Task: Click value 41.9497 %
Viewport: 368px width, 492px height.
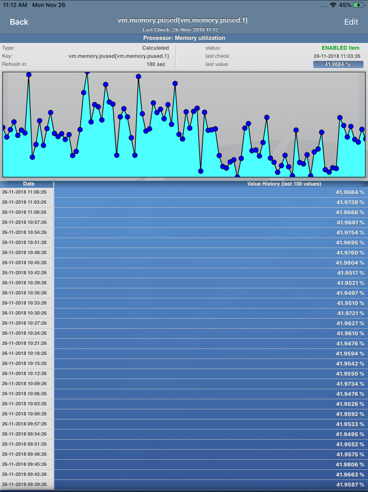Action: click(350, 293)
